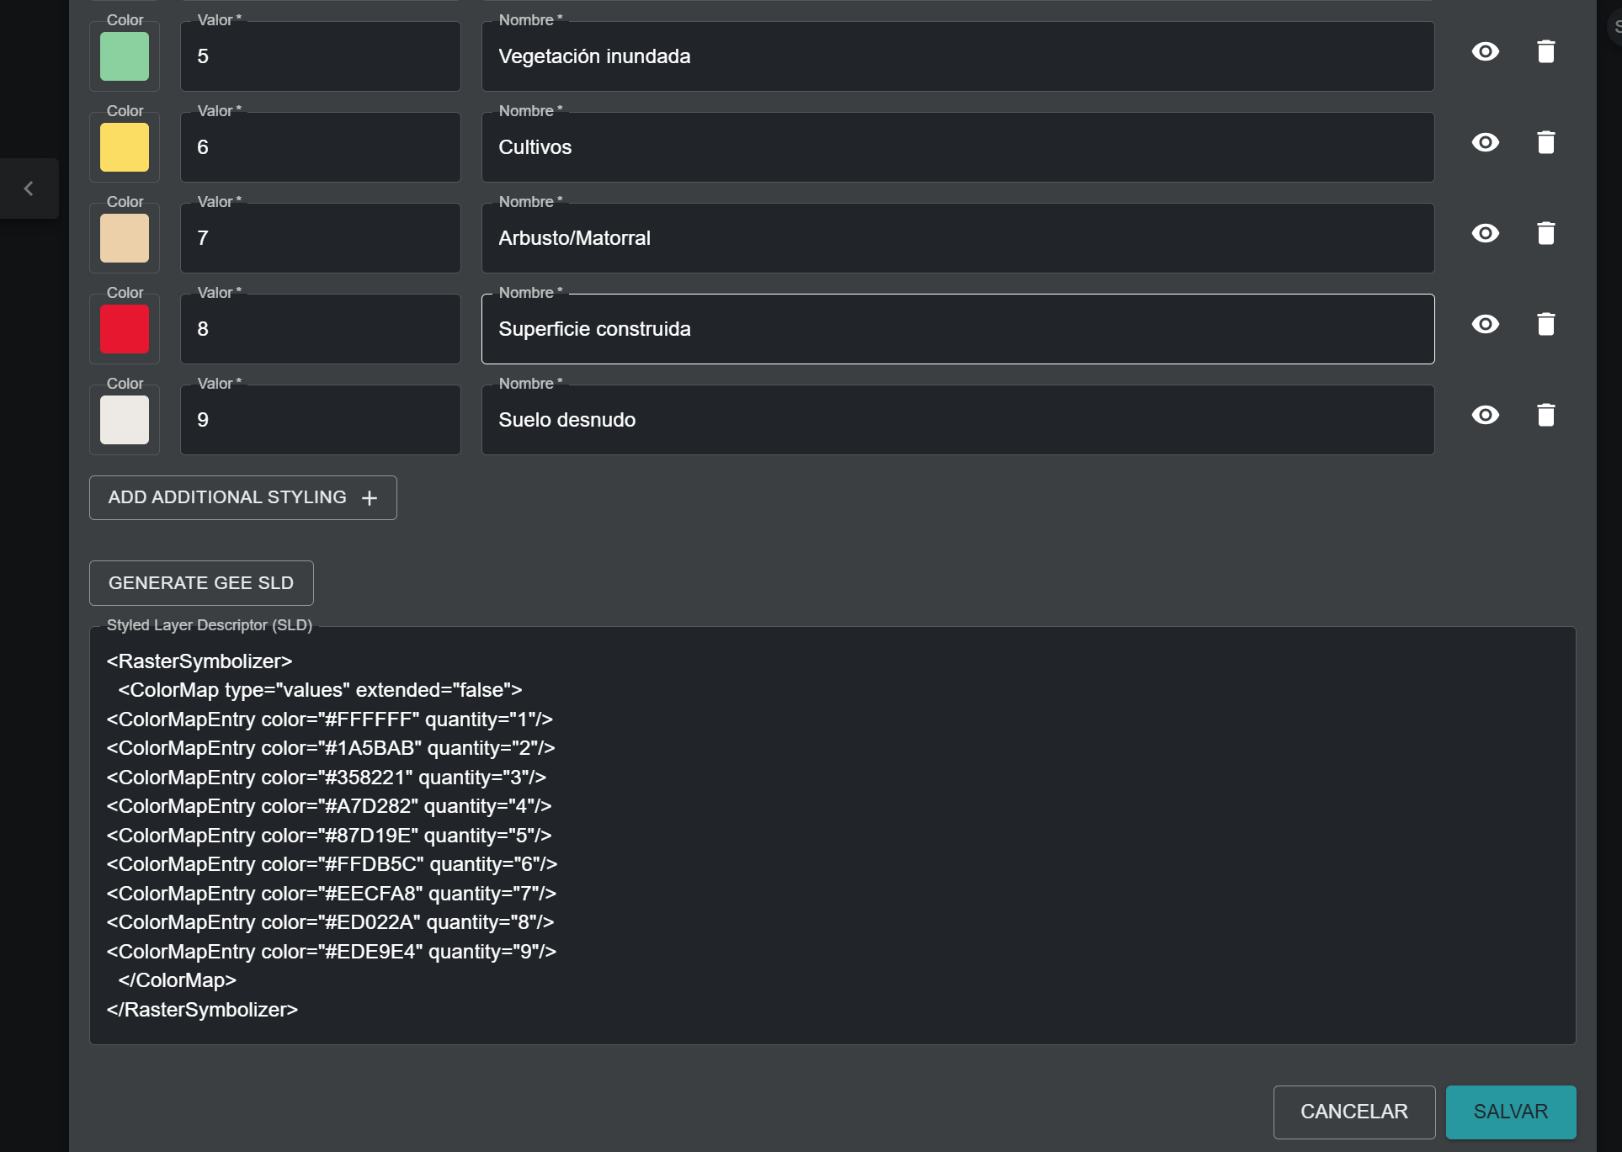Click the green swatch for value 5

pos(125,56)
